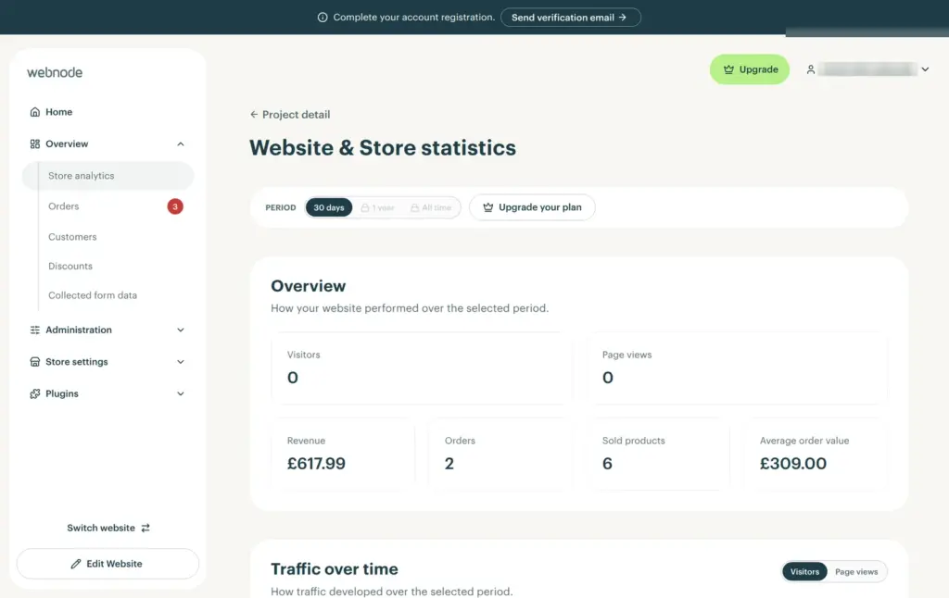Click the green Upgrade button

749,69
